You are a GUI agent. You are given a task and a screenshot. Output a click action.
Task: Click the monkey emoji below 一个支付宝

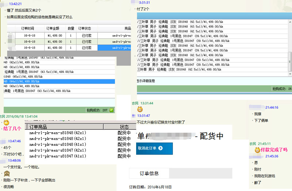pos(6,174)
